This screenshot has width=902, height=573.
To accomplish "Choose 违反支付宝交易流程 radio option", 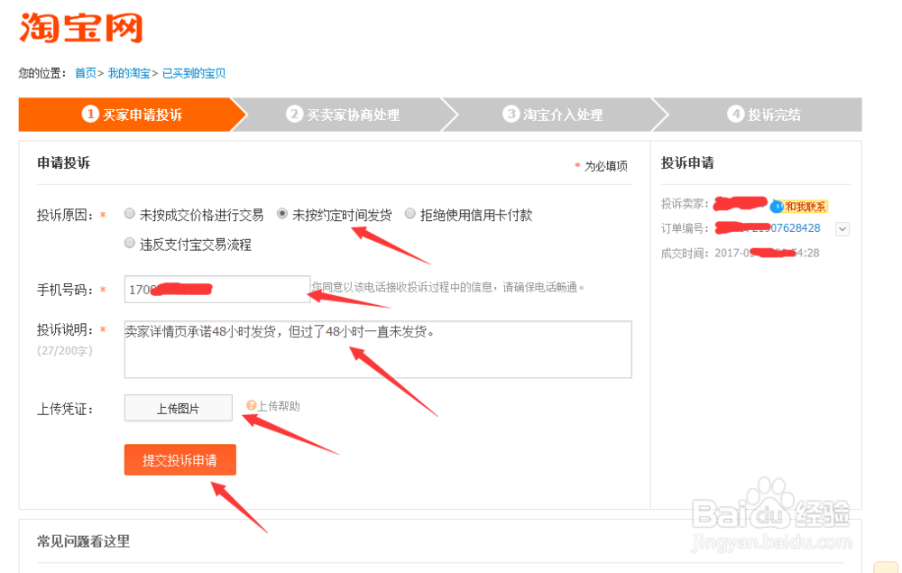I will 129,244.
